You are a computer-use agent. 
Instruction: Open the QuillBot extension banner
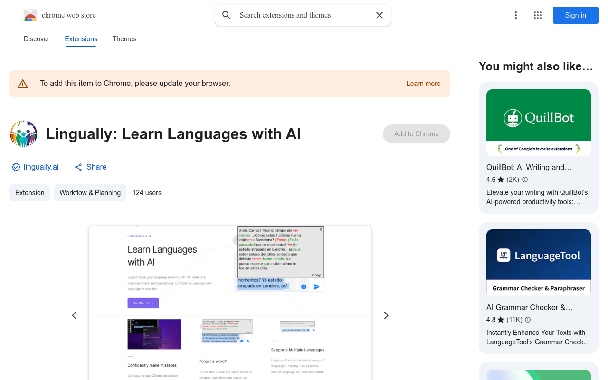(x=539, y=123)
